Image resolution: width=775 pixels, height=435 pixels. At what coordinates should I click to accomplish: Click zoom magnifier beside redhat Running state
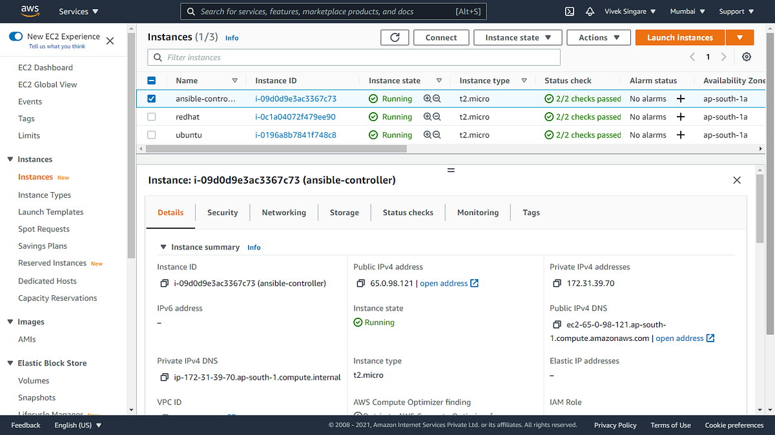(x=428, y=117)
